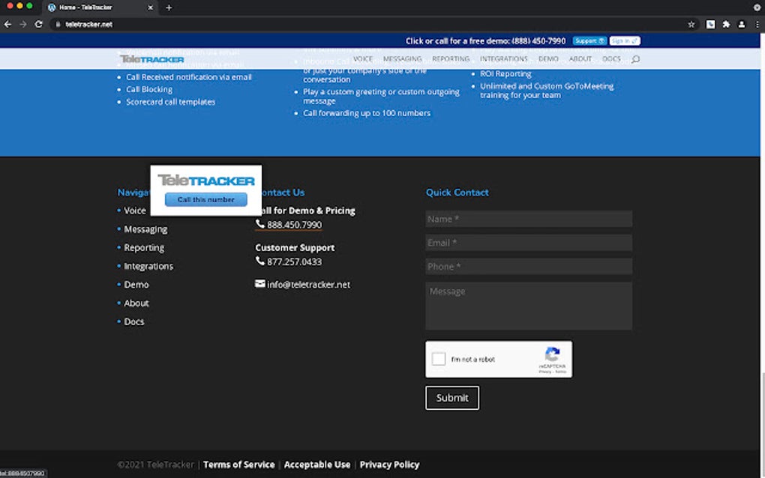Screen dimensions: 765x478
Task: Click footer Voice navigation link
Action: [x=135, y=211]
